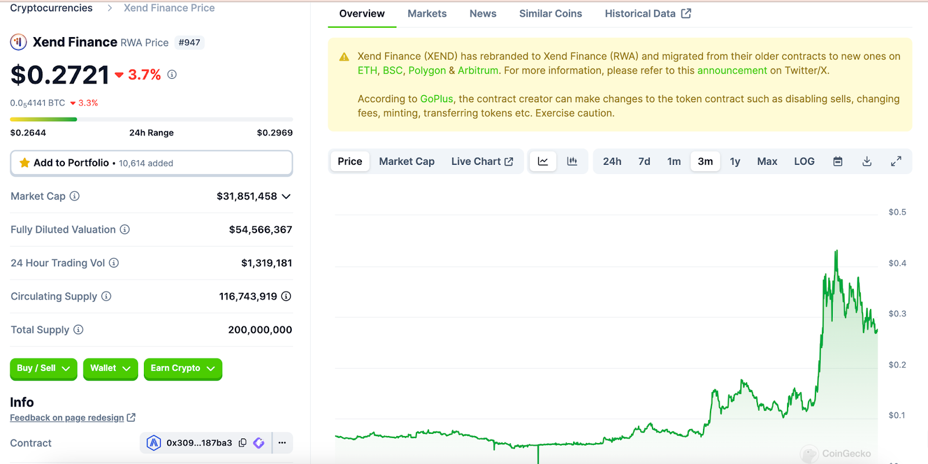Viewport: 928px width, 464px height.
Task: Select the Price chart toggle
Action: pos(350,161)
